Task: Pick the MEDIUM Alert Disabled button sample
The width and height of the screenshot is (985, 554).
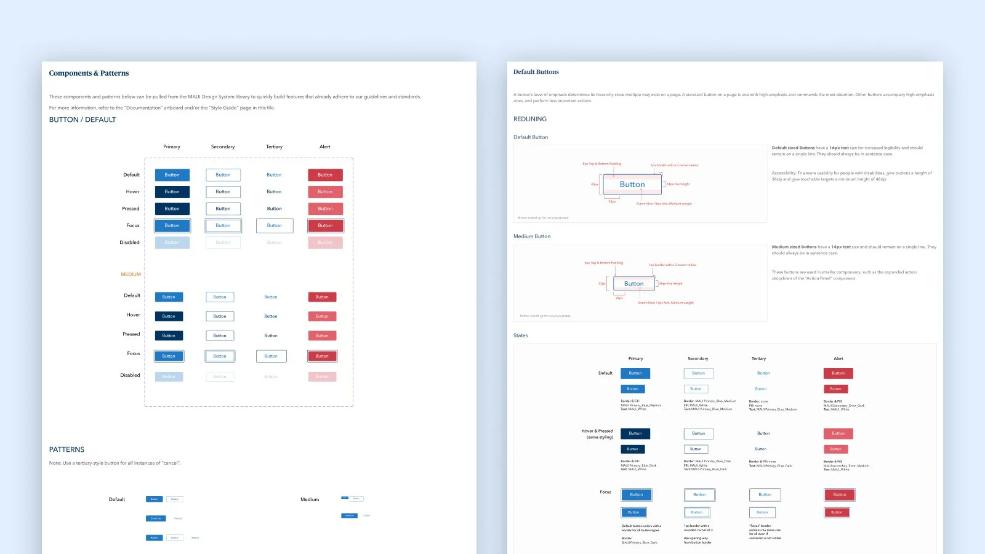Action: click(x=322, y=377)
